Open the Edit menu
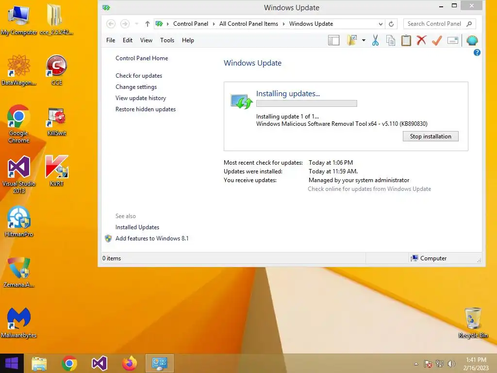Screen dimensions: 497x373 click(128, 40)
